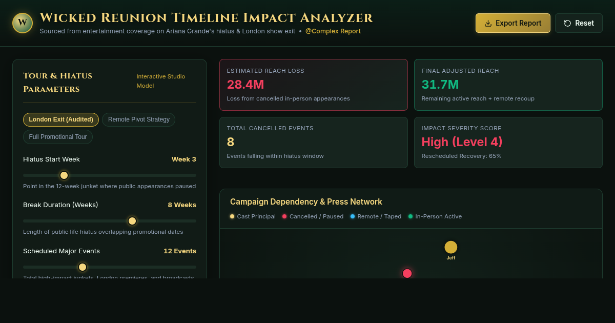Click the Remote / Taped legend dot
This screenshot has height=323, width=615.
(x=353, y=216)
